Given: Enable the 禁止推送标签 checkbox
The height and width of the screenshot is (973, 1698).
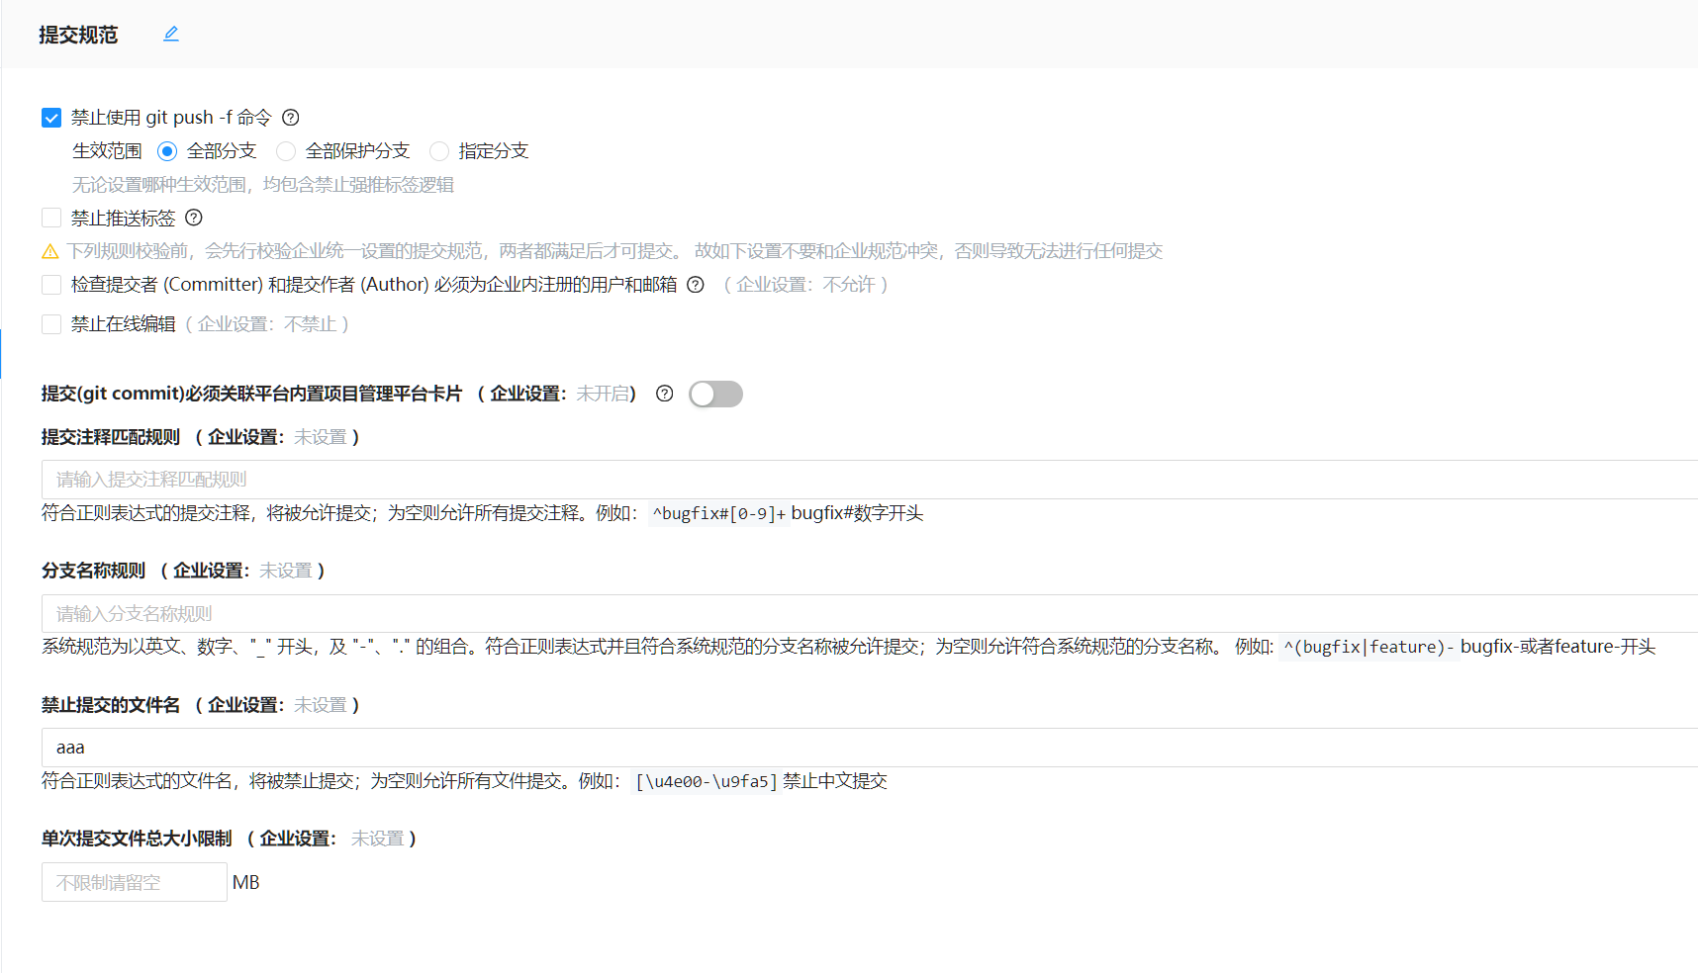Looking at the screenshot, I should pos(51,218).
